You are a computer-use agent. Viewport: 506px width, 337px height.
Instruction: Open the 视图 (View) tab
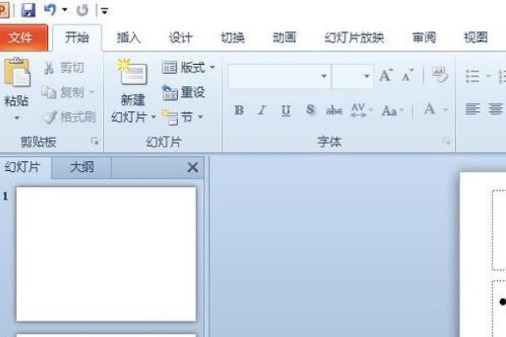click(476, 38)
